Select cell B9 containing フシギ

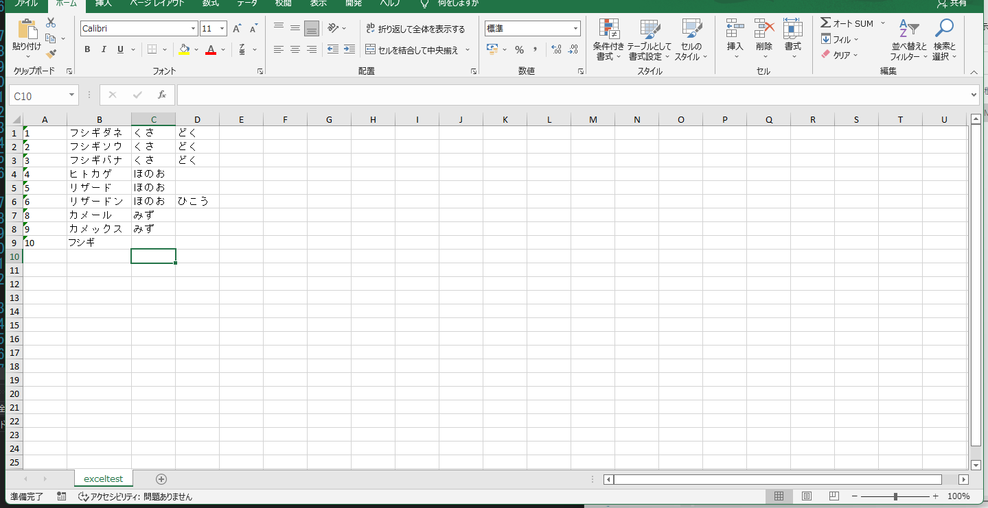(x=99, y=242)
